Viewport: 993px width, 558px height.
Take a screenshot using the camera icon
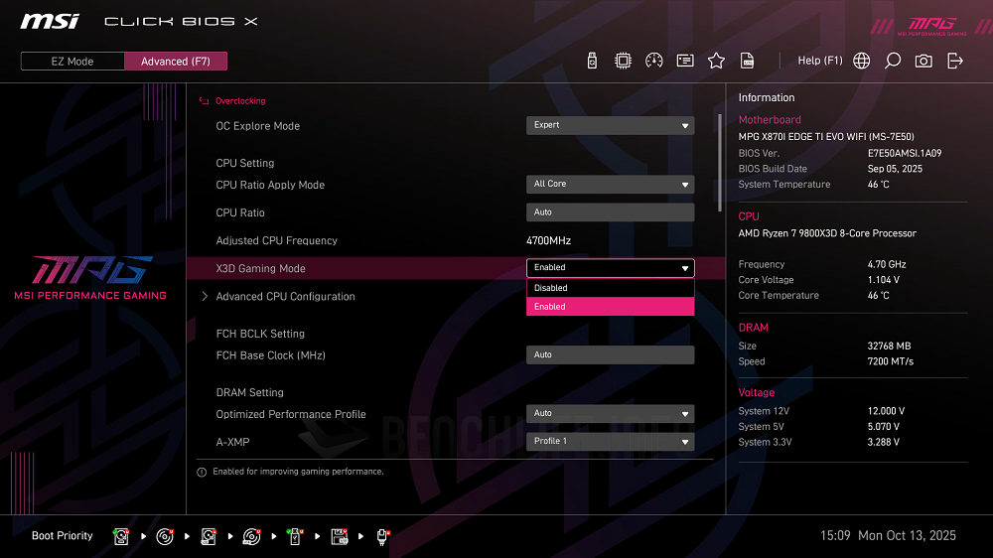pos(923,61)
